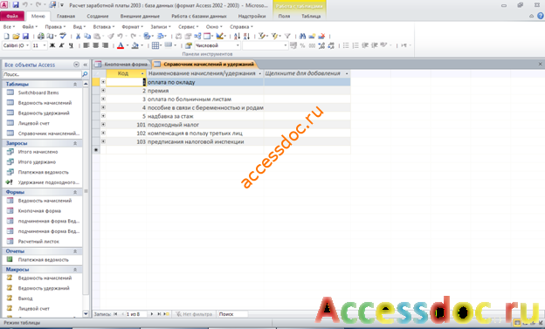Click the Help question mark icon
This screenshot has height=329, width=545.
tap(541, 16)
